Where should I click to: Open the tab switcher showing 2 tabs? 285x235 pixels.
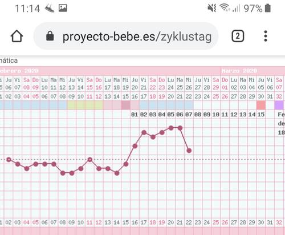coord(238,36)
